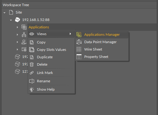Click the Wire Sheet grid icon
Screen dimensions: 158x115
[79, 49]
